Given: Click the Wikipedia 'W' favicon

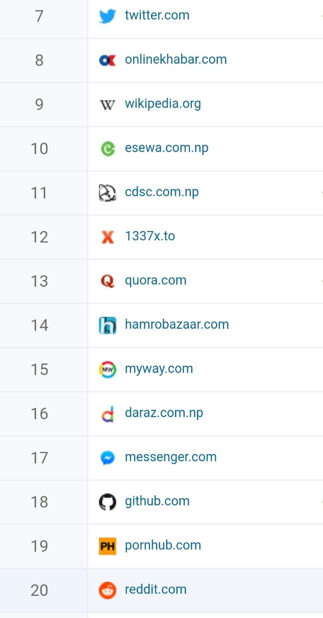Looking at the screenshot, I should 108,104.
